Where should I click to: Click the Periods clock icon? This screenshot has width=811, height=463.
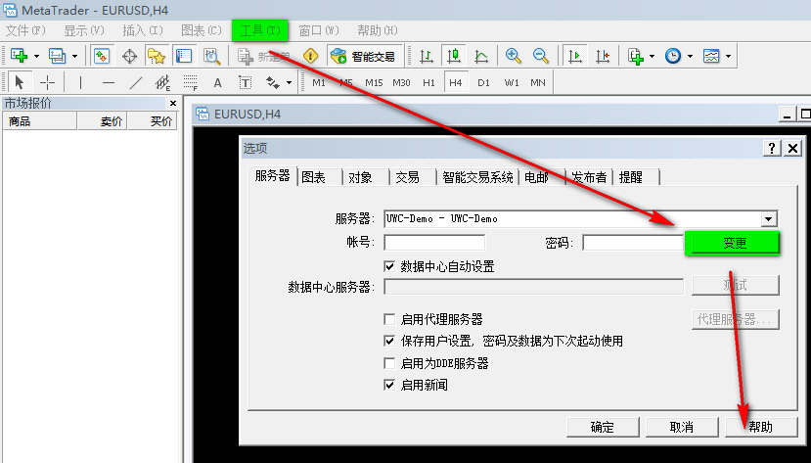[673, 56]
